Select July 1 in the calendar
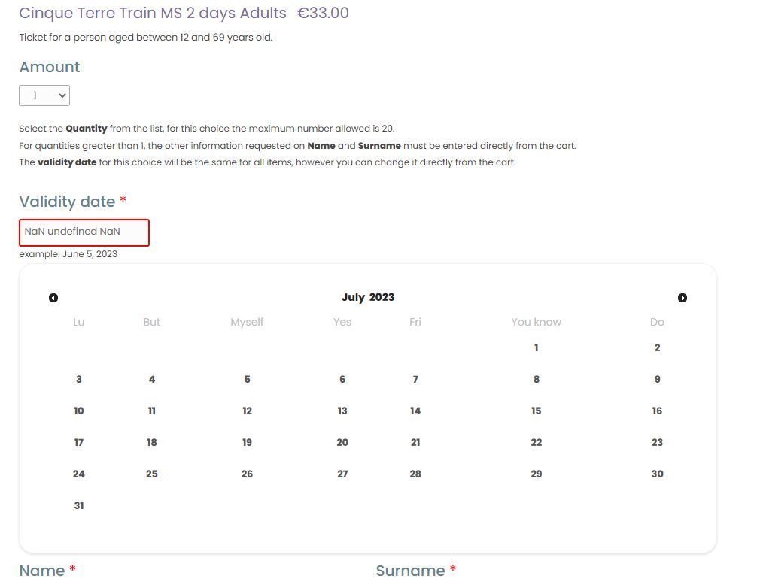Screen dimensions: 757x579 point(536,348)
